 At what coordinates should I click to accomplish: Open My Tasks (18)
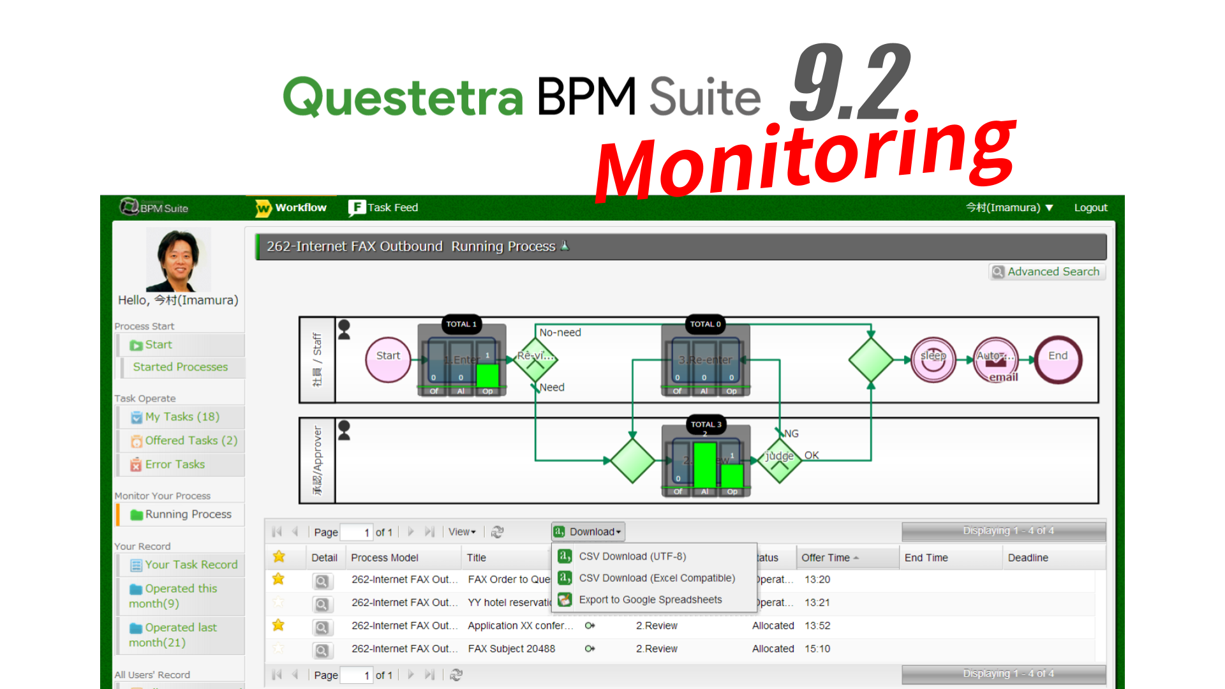(x=182, y=417)
